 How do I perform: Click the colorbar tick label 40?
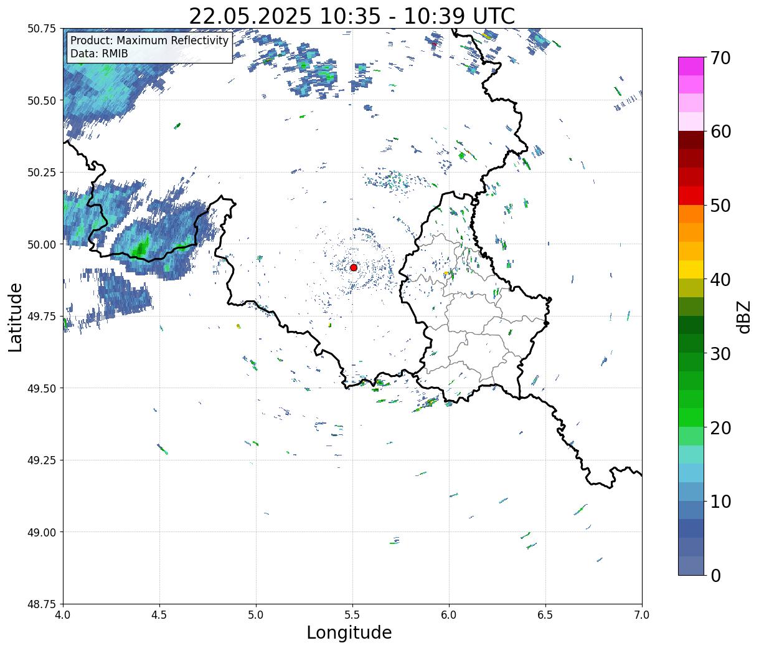click(720, 279)
